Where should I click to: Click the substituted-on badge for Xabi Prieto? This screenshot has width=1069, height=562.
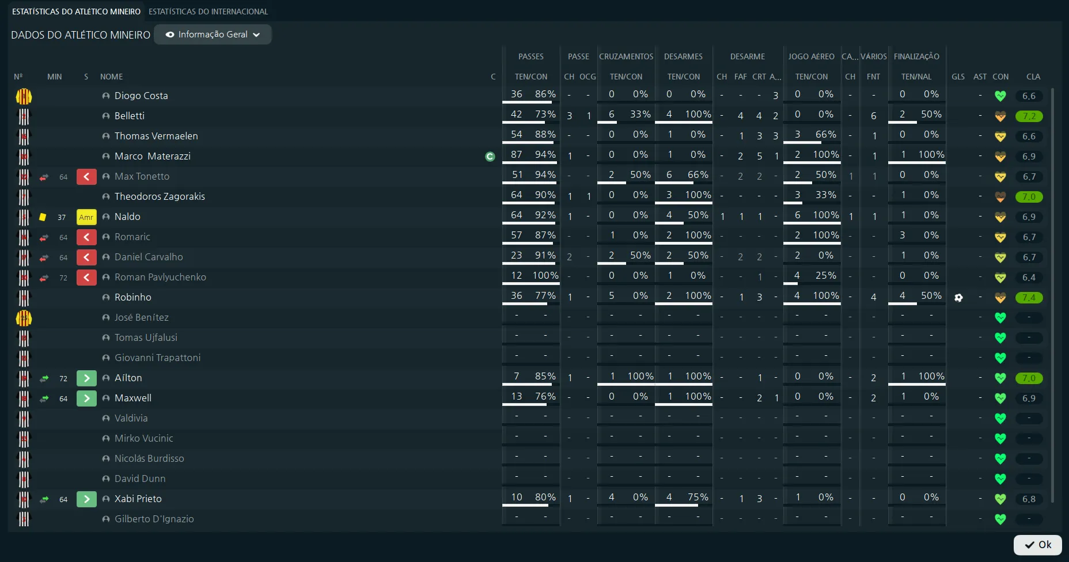point(86,499)
